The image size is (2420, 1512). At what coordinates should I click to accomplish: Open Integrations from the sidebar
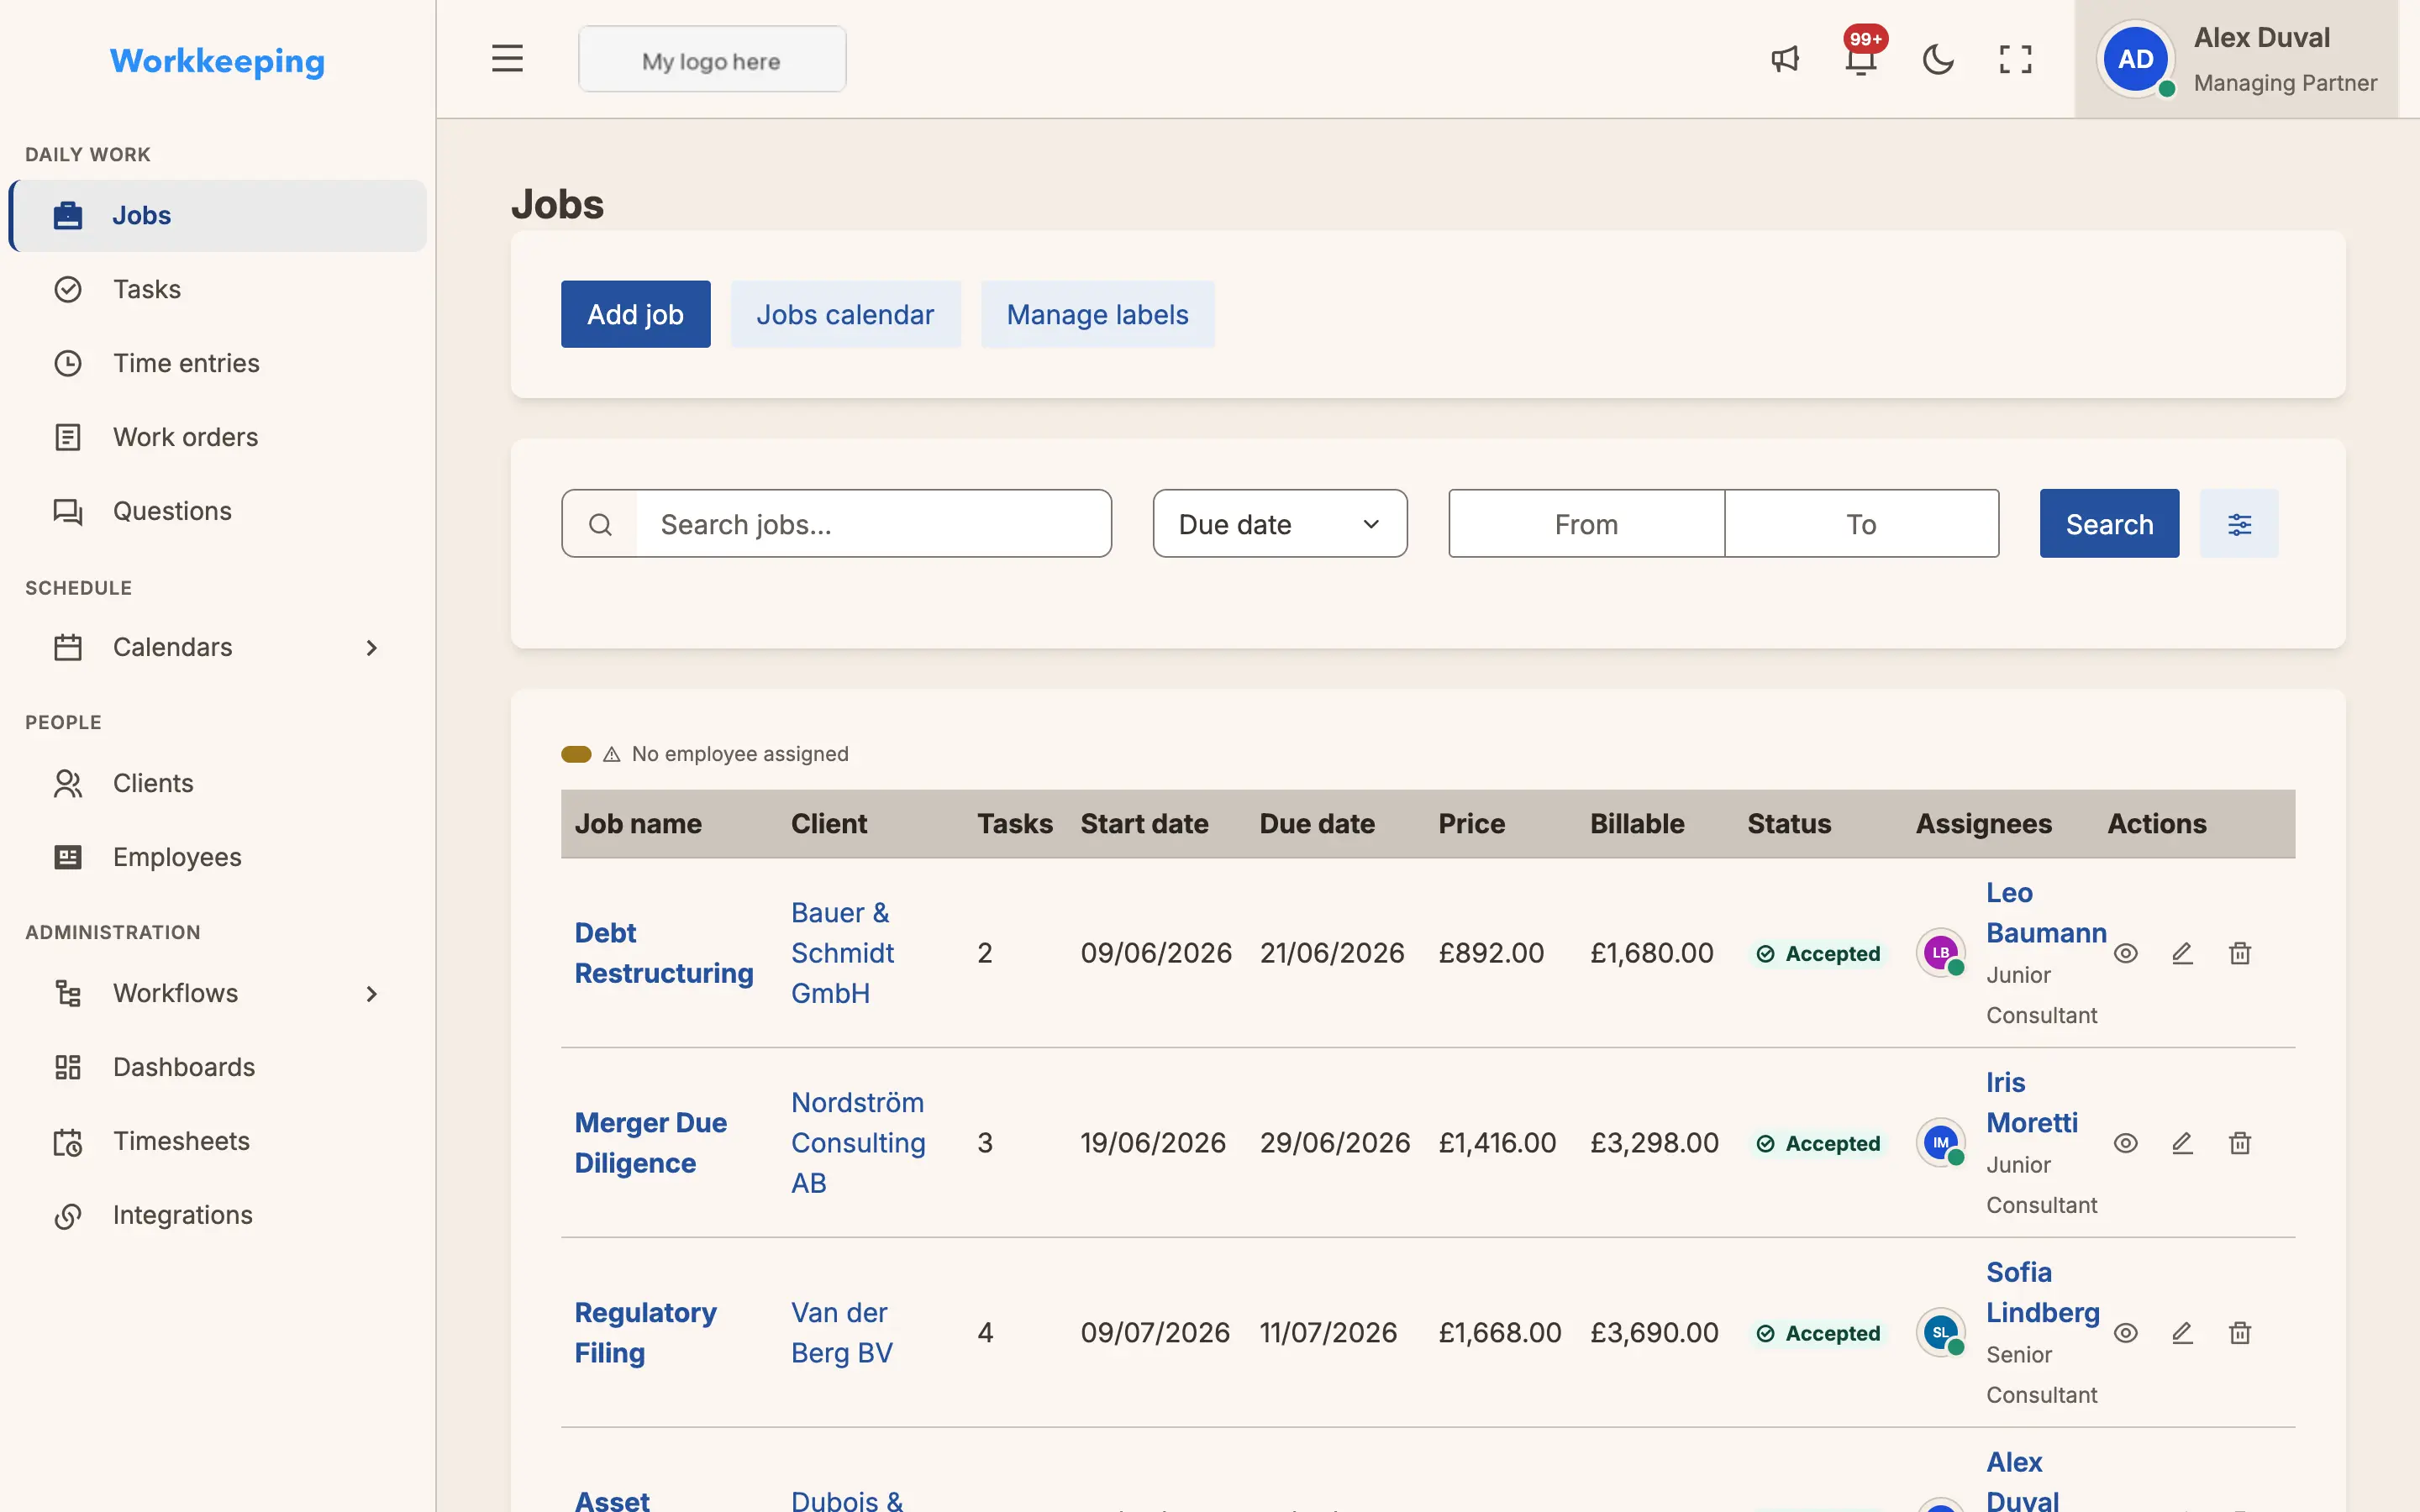click(x=217, y=1216)
